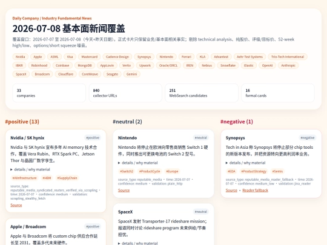This screenshot has height=245, width=327.
Task: Click the #Europe hashtag
Action: [172, 171]
